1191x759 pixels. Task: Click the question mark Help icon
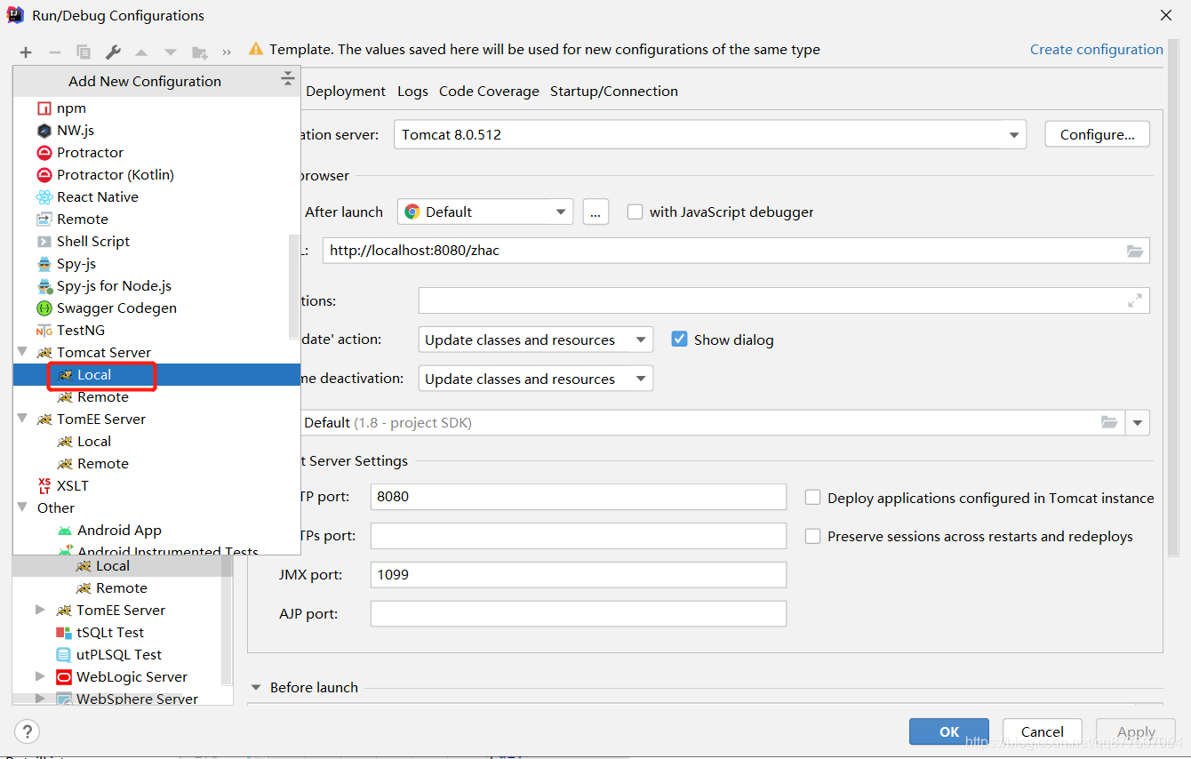pyautogui.click(x=27, y=731)
